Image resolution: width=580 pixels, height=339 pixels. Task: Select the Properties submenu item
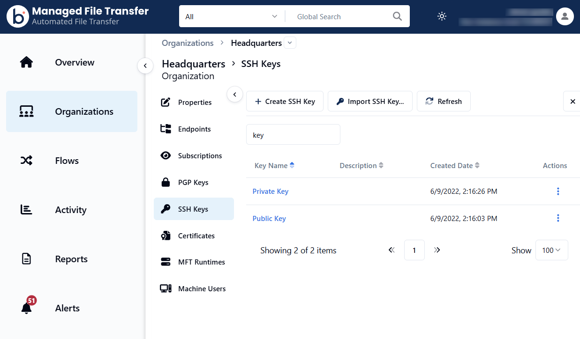(194, 102)
